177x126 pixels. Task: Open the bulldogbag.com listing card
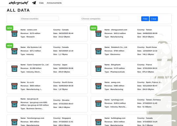(x=131, y=120)
